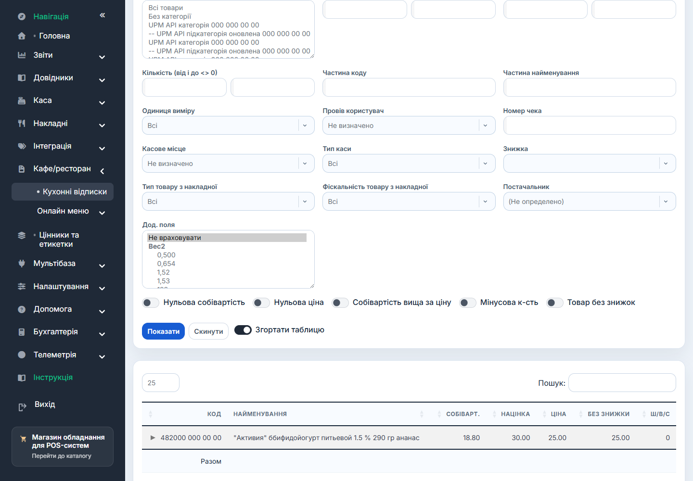Open the Постачальник dropdown list
Image resolution: width=693 pixels, height=481 pixels.
(x=590, y=202)
